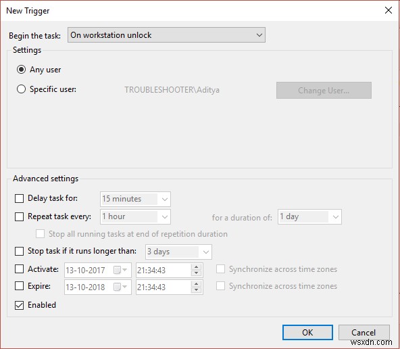Toggle Synchronize across time zones for Expire

220,286
